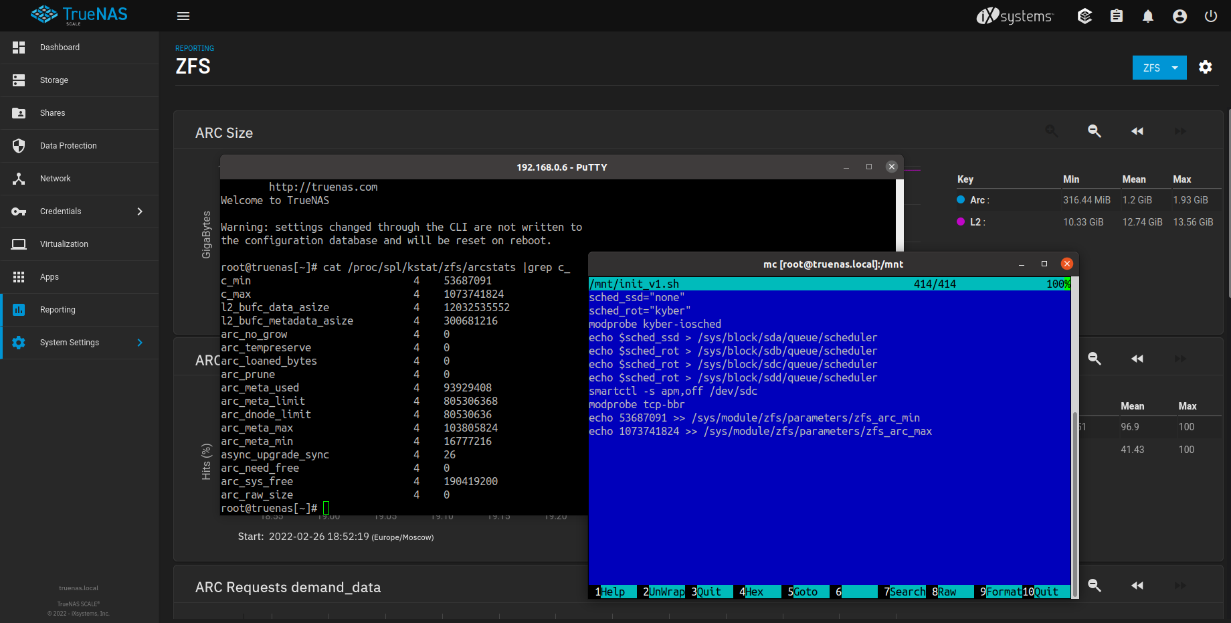
Task: Click the 'truenas.local' hostname in the sidebar footer
Action: tap(79, 588)
